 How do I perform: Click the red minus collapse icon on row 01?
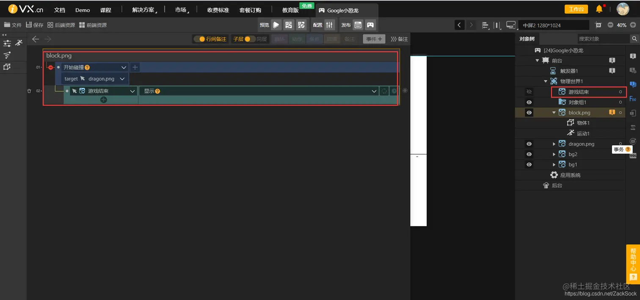(51, 67)
